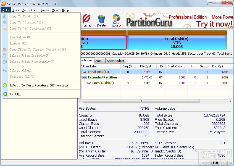Click the Delete Files Permanently menu icon

(5, 62)
